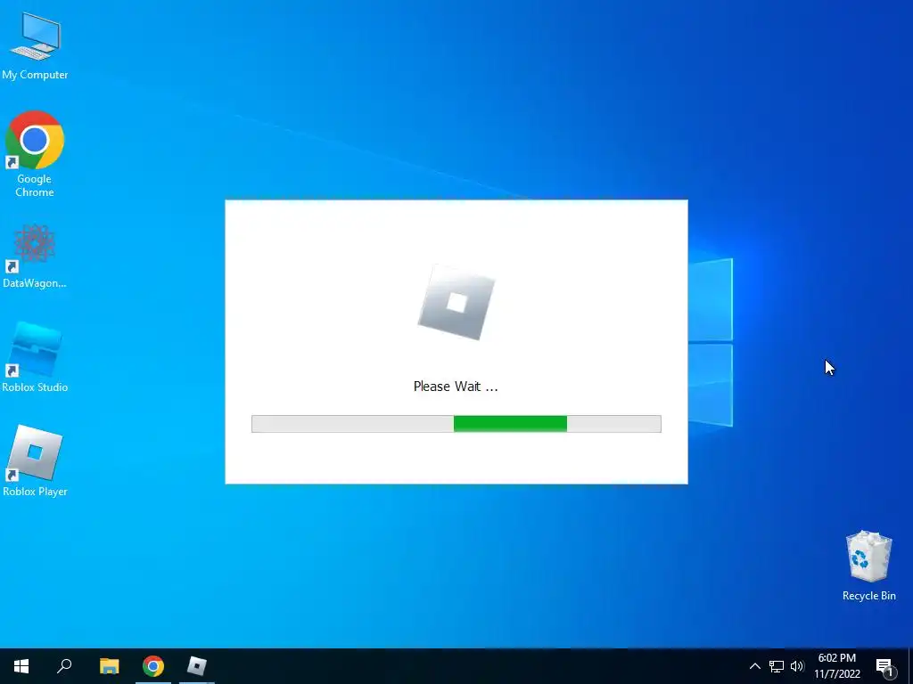Open the Windows Start menu
Screen dimensions: 913x684
(x=21, y=666)
